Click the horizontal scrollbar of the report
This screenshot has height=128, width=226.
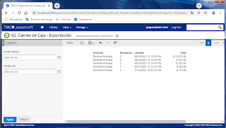click(x=126, y=122)
